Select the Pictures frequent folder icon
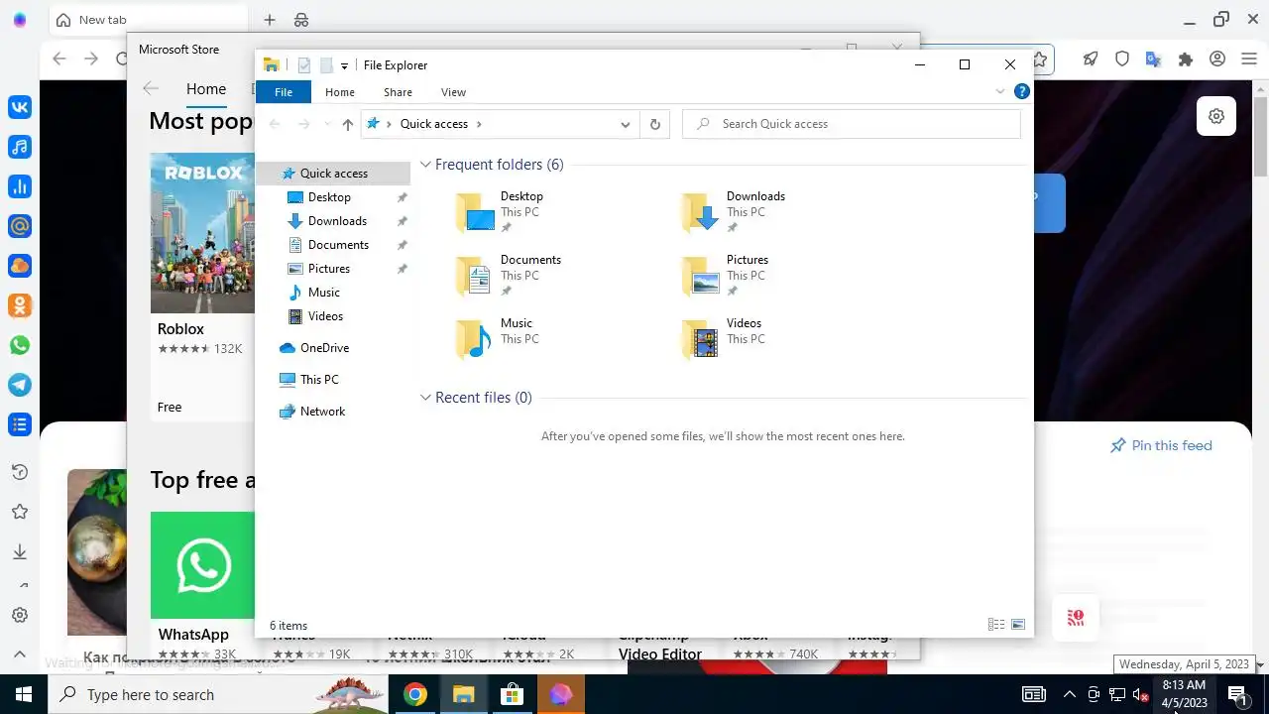The width and height of the screenshot is (1269, 714). tap(700, 276)
